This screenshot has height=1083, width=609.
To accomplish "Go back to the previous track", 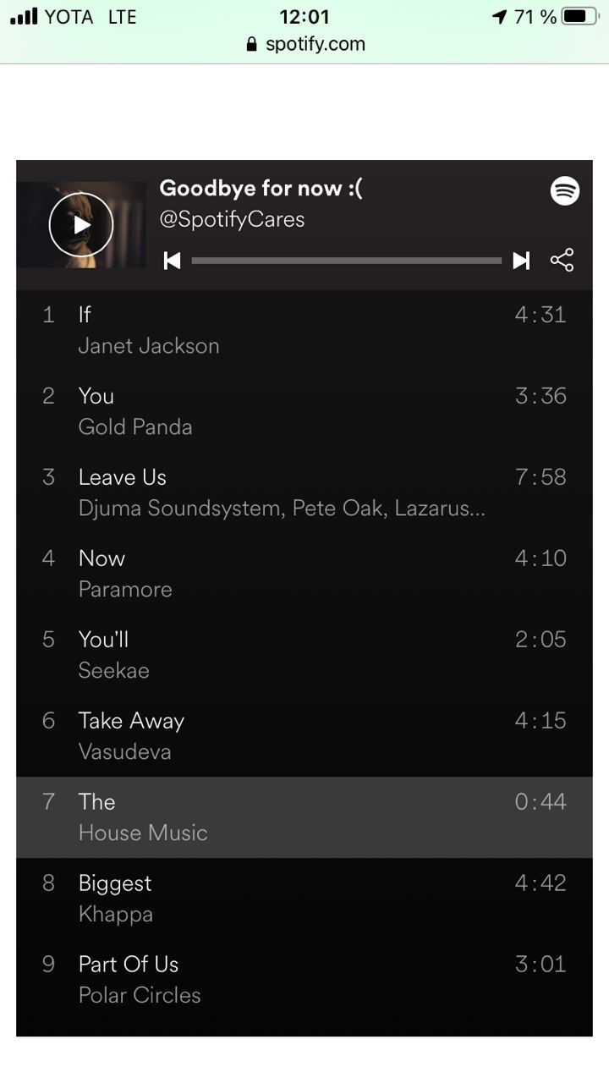I will (x=172, y=261).
